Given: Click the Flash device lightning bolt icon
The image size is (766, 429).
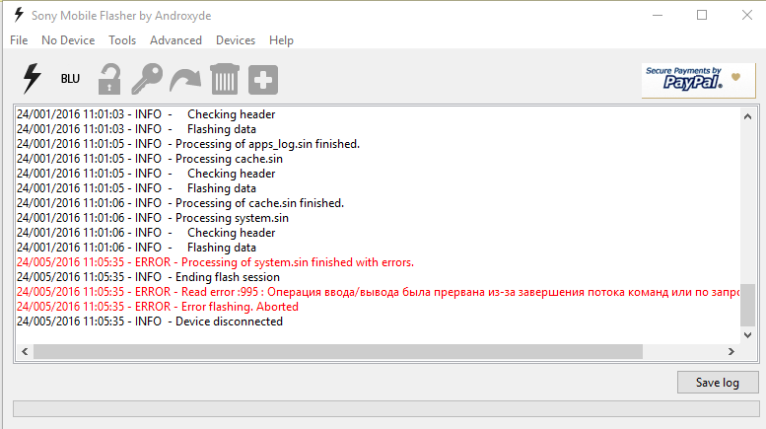Looking at the screenshot, I should (33, 78).
